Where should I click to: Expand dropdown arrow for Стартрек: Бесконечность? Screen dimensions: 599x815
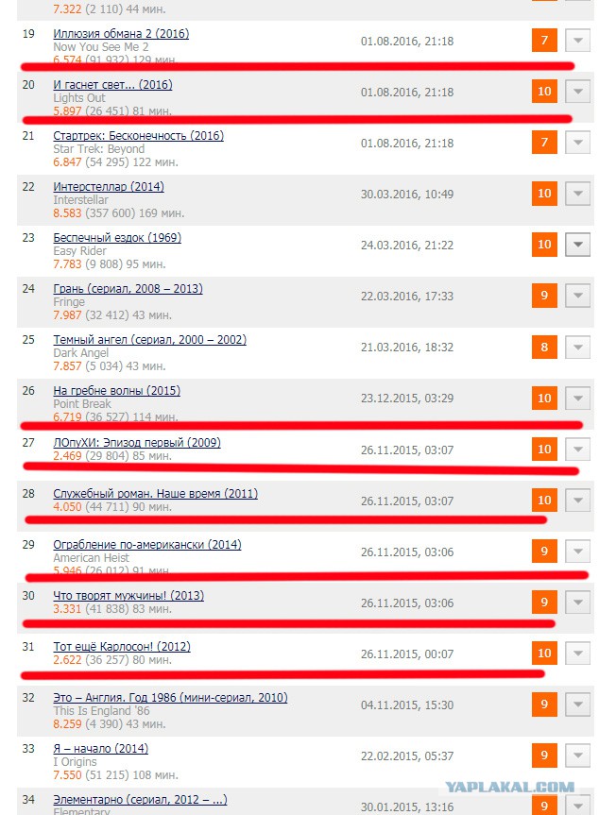(577, 142)
